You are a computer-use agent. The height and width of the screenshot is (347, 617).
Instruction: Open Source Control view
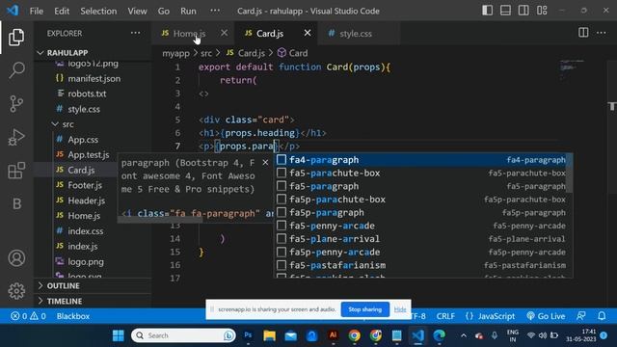pos(16,103)
